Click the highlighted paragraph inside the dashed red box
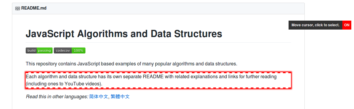 [158, 80]
